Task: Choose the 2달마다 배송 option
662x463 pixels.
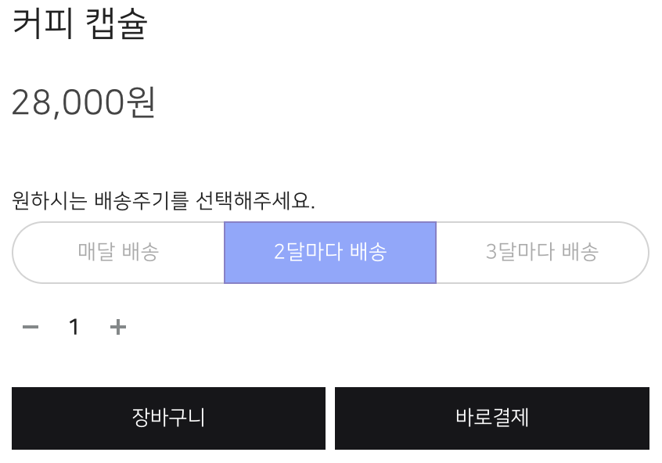Action: pos(330,253)
